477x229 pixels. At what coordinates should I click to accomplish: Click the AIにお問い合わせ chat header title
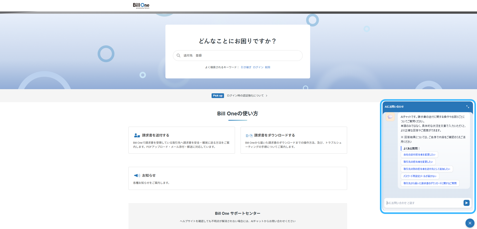(x=394, y=107)
